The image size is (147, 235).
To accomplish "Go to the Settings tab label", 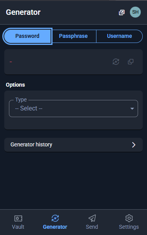I will 129,227.
